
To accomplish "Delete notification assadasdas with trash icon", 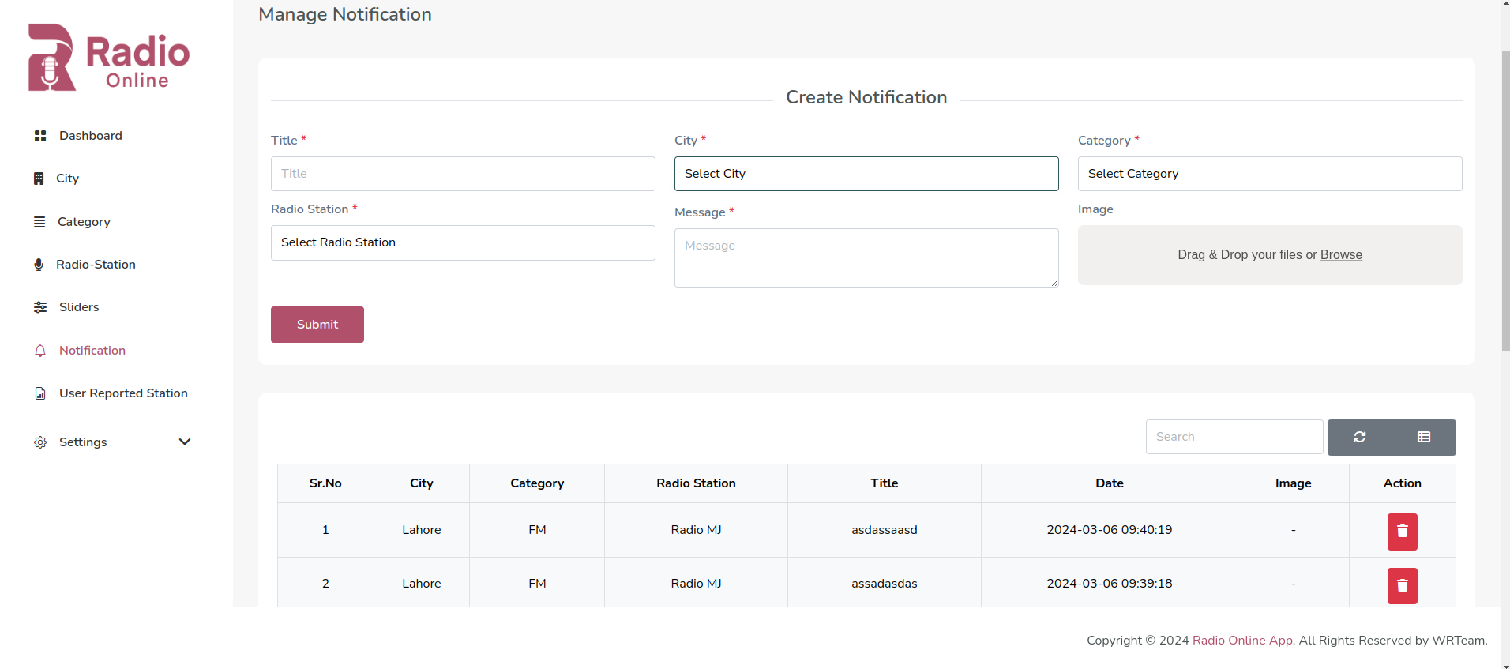I will 1403,585.
